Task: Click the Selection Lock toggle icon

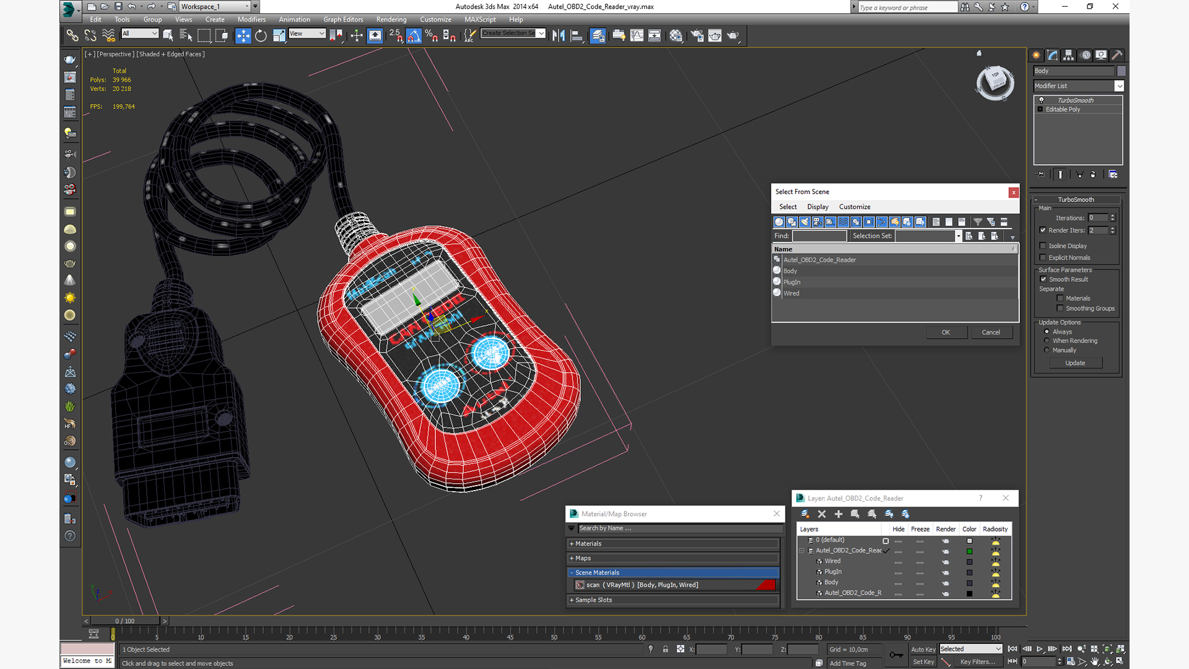Action: pos(665,649)
